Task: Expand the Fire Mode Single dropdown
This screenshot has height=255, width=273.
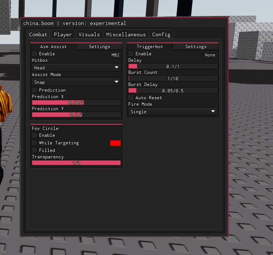Action: click(173, 111)
